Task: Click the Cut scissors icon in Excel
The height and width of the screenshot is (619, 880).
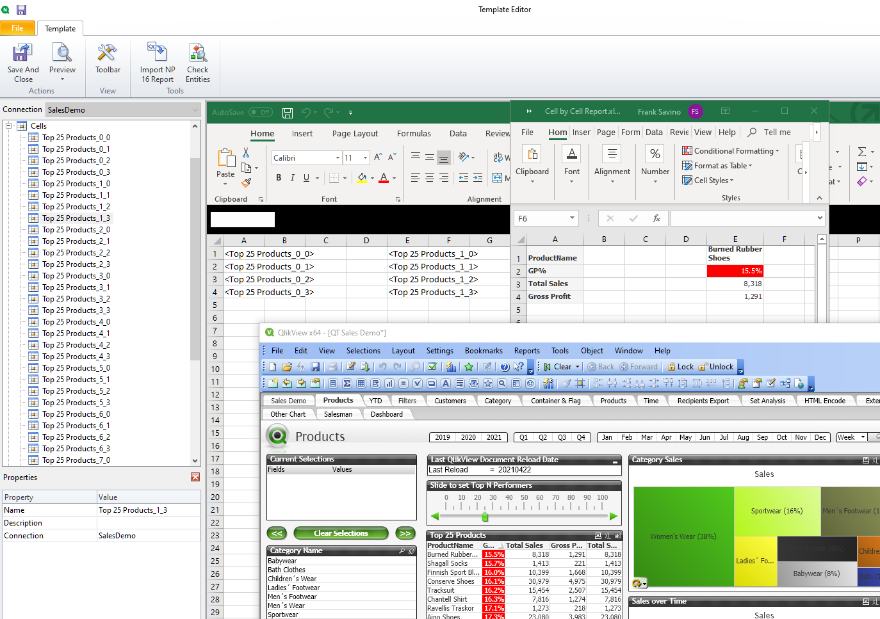Action: [246, 153]
